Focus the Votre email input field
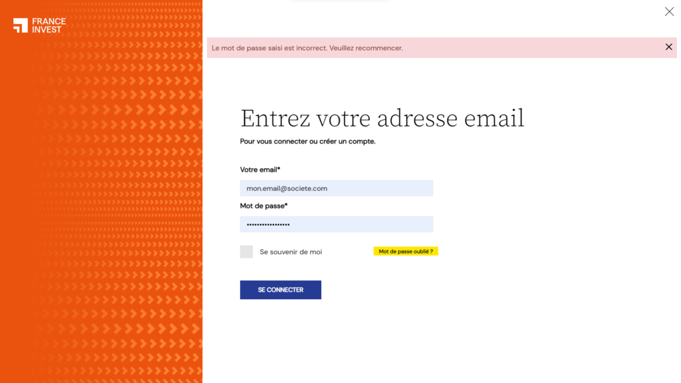 336,188
